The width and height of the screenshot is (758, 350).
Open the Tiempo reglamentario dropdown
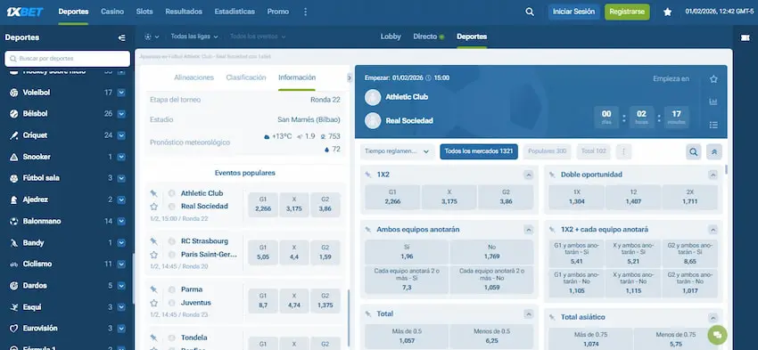397,151
